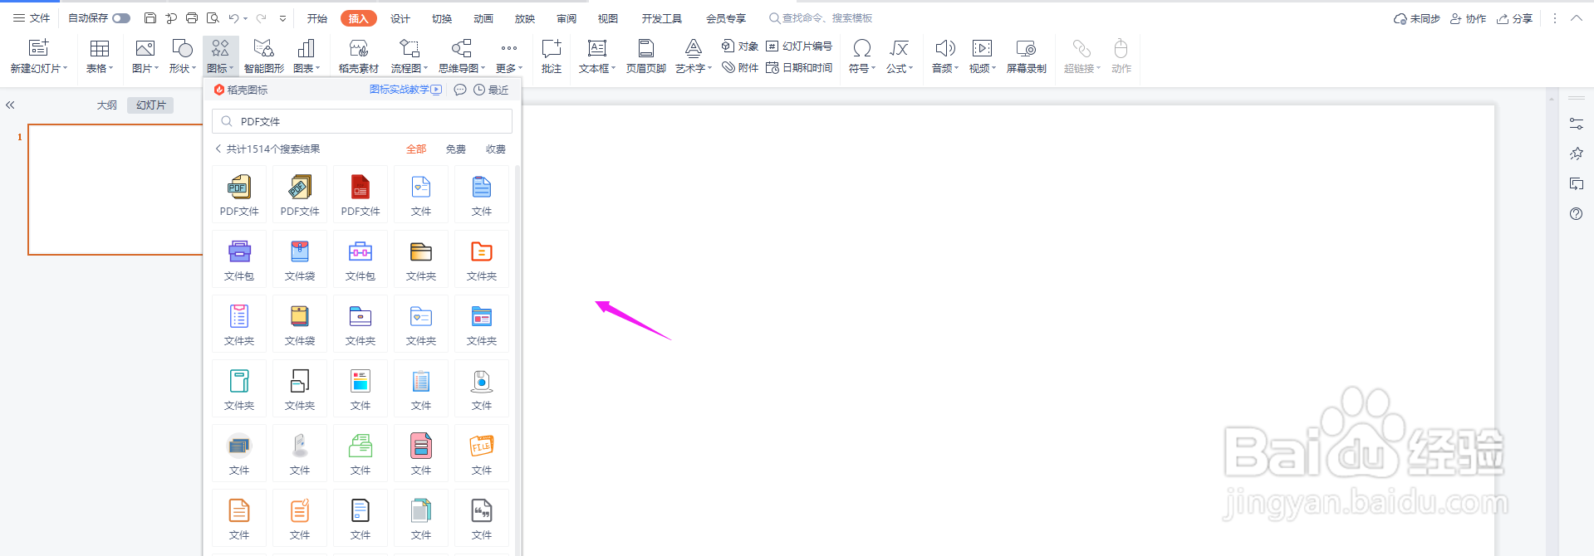
Task: Click the Print icon in quick access bar
Action: click(192, 17)
